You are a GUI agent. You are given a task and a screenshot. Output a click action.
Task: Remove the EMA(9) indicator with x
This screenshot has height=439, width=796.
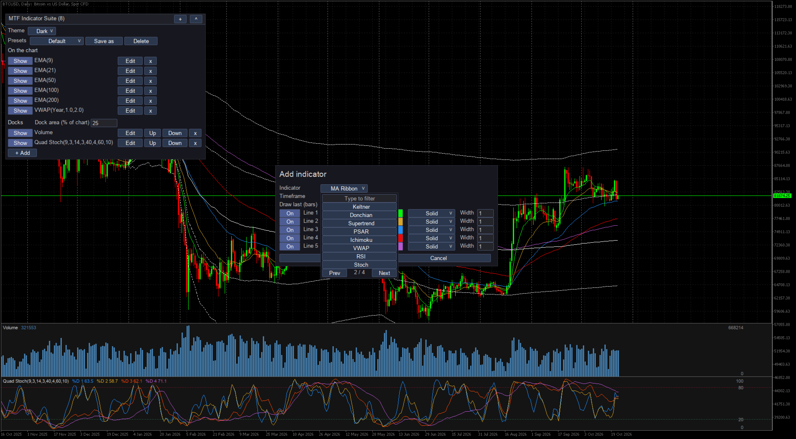(x=150, y=61)
